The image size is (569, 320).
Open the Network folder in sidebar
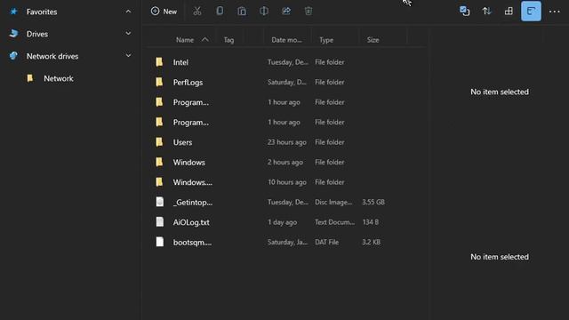pyautogui.click(x=59, y=78)
